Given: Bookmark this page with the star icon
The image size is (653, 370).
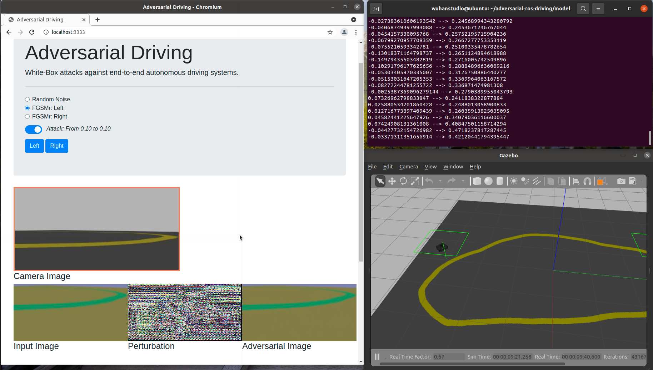Looking at the screenshot, I should click(x=330, y=32).
